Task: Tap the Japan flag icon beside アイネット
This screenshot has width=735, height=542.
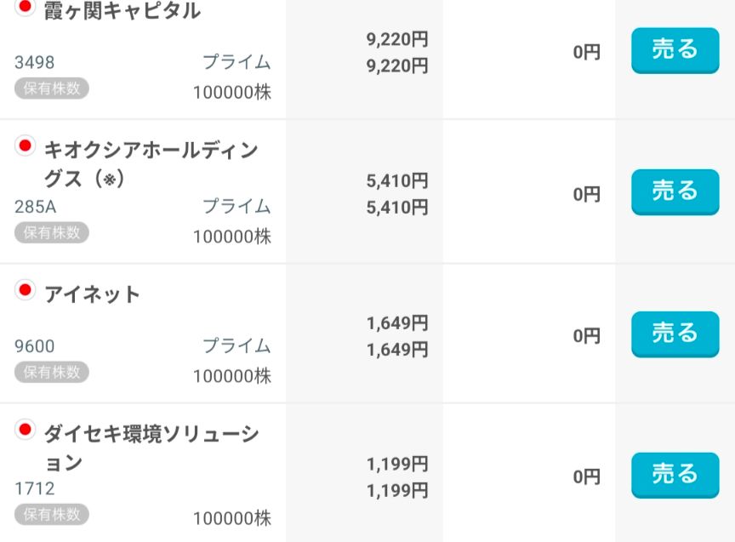Action: click(25, 290)
